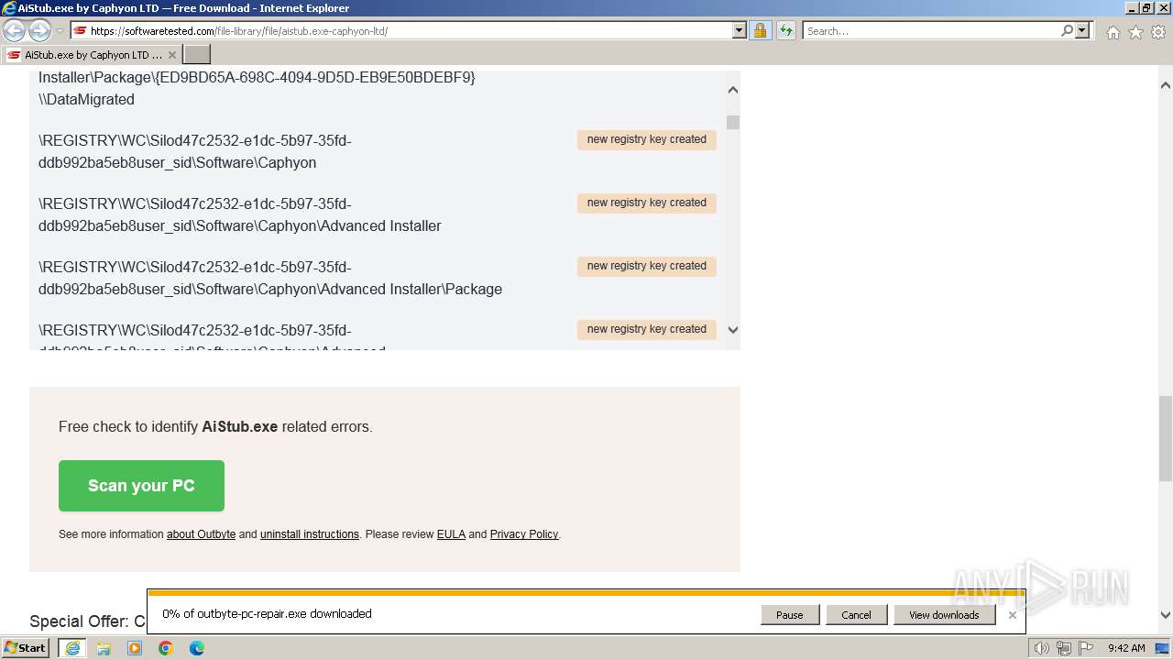
Task: Open a new blank tab
Action: point(197,55)
